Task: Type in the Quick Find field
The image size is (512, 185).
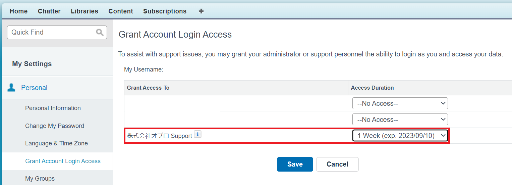Action: [52, 32]
